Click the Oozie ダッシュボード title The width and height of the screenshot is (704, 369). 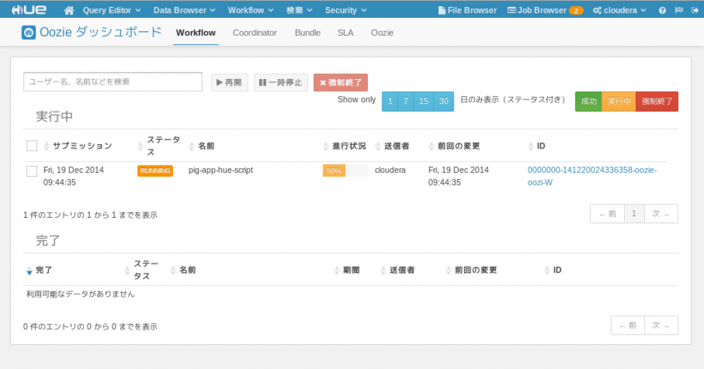click(x=100, y=32)
